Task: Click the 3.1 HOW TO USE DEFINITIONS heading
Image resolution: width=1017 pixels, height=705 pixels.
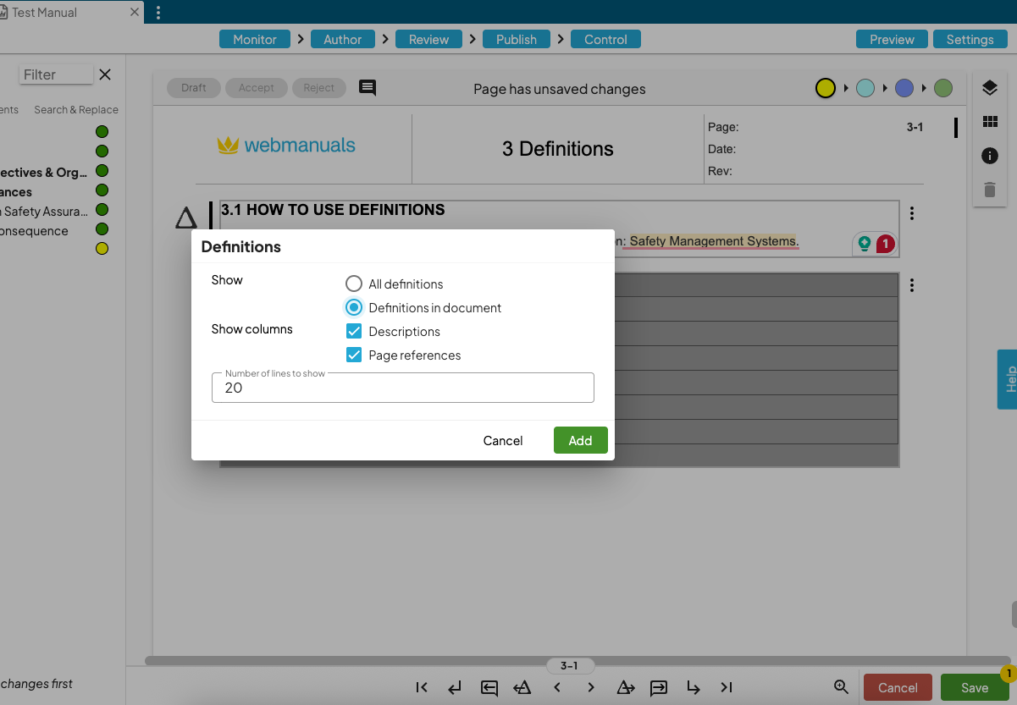Action: tap(333, 210)
